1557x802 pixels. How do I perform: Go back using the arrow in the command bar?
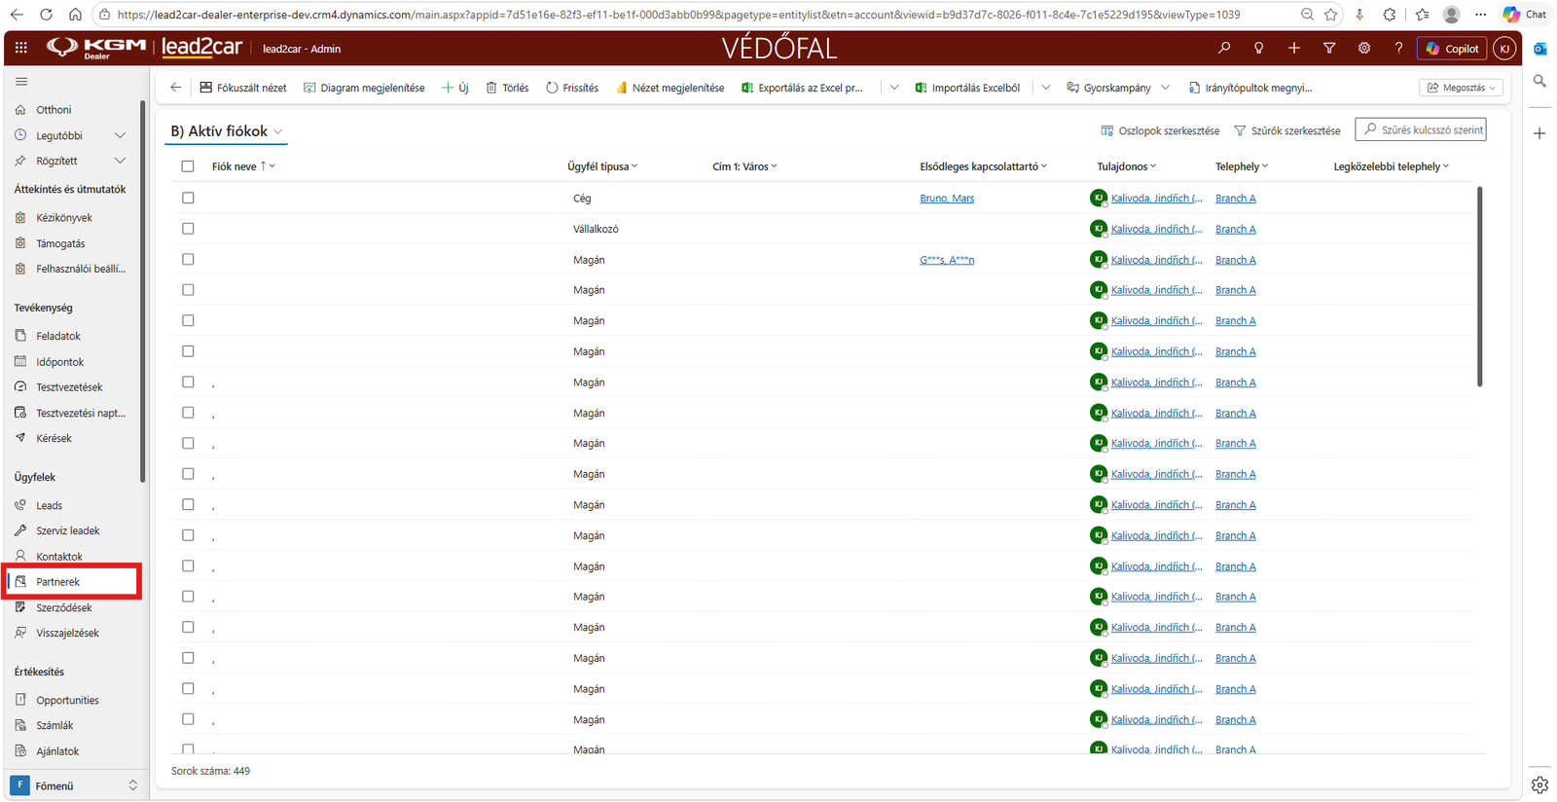click(x=175, y=88)
